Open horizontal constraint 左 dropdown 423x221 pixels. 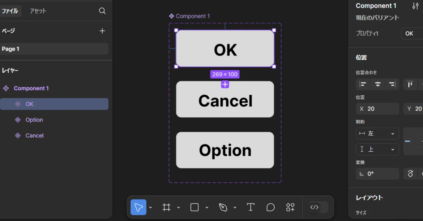pyautogui.click(x=377, y=134)
